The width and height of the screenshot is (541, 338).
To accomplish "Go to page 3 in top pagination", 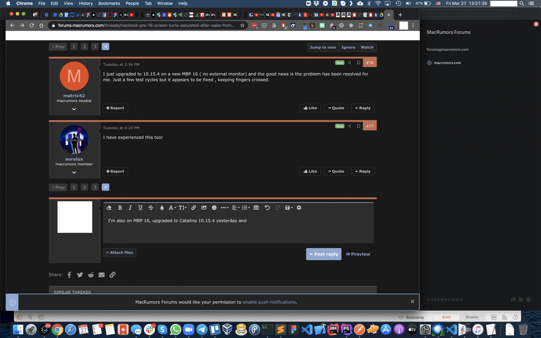I will click(x=95, y=47).
